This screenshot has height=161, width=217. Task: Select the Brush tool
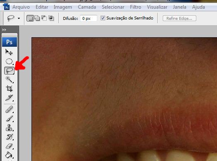tap(9, 118)
